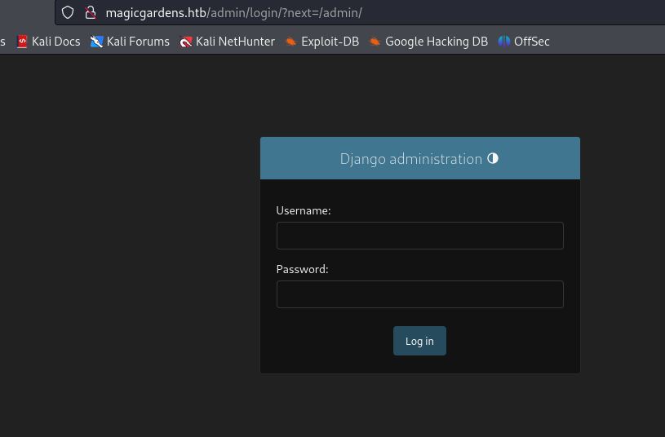Click the OffSec bookmark favicon
The height and width of the screenshot is (437, 665).
(x=504, y=41)
